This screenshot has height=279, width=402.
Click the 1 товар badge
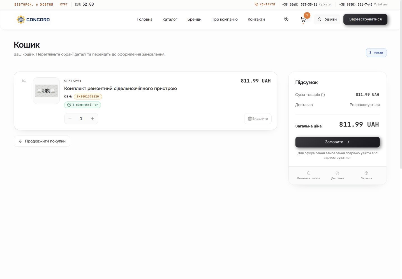(376, 53)
